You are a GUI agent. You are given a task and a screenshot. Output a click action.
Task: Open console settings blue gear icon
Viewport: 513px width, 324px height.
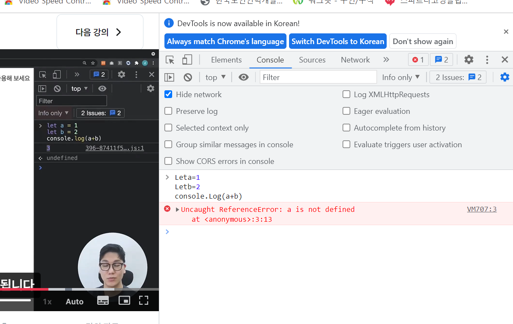coord(505,77)
